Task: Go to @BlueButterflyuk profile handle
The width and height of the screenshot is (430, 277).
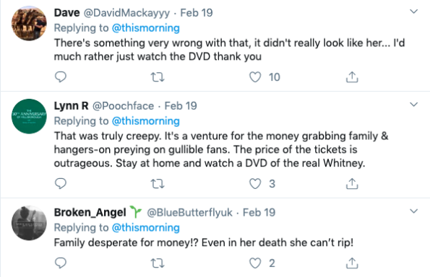Action: (x=190, y=212)
